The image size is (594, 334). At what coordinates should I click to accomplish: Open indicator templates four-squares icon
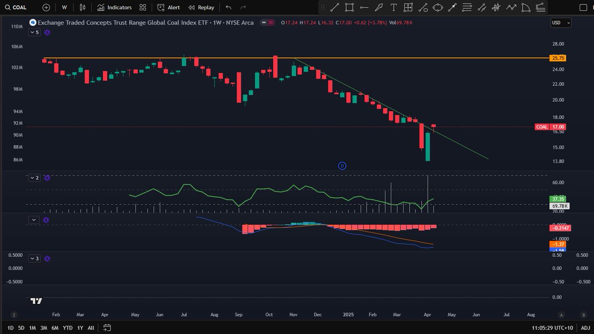(143, 7)
